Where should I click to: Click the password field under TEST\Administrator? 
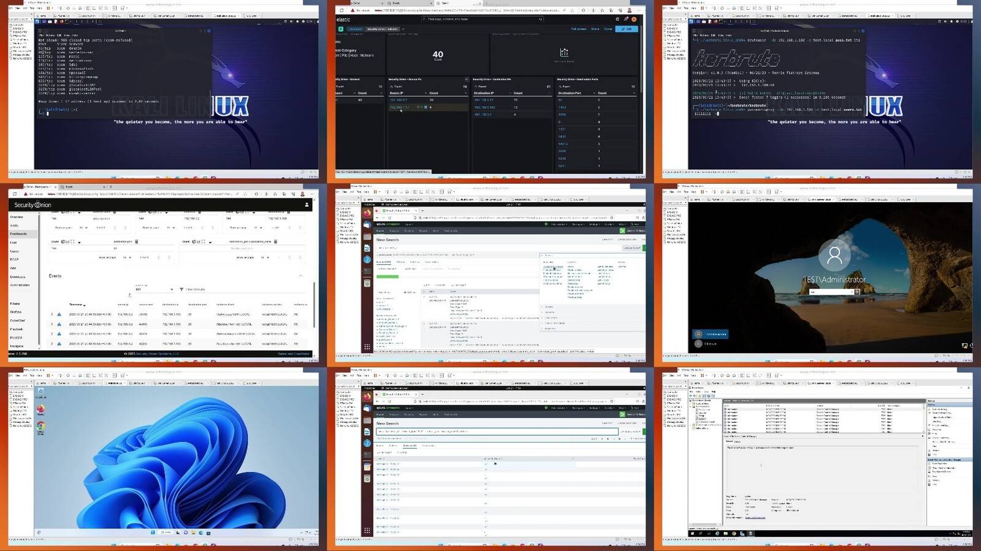click(x=831, y=292)
